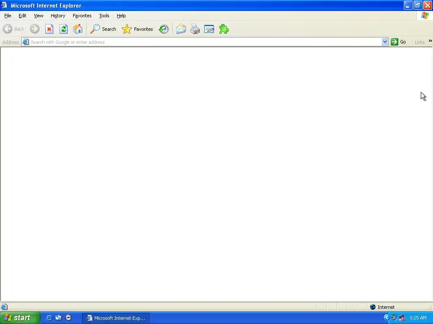Stop page loading with red X icon

point(49,29)
